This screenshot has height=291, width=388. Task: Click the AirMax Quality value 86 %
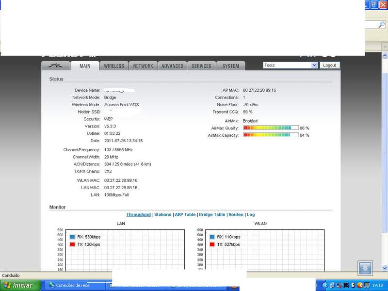[x=305, y=128]
